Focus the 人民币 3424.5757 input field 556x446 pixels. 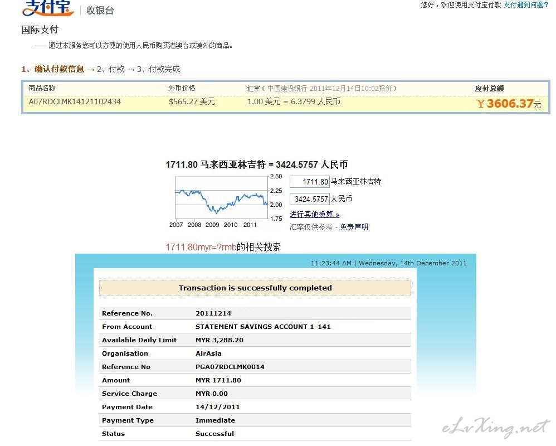(x=310, y=199)
